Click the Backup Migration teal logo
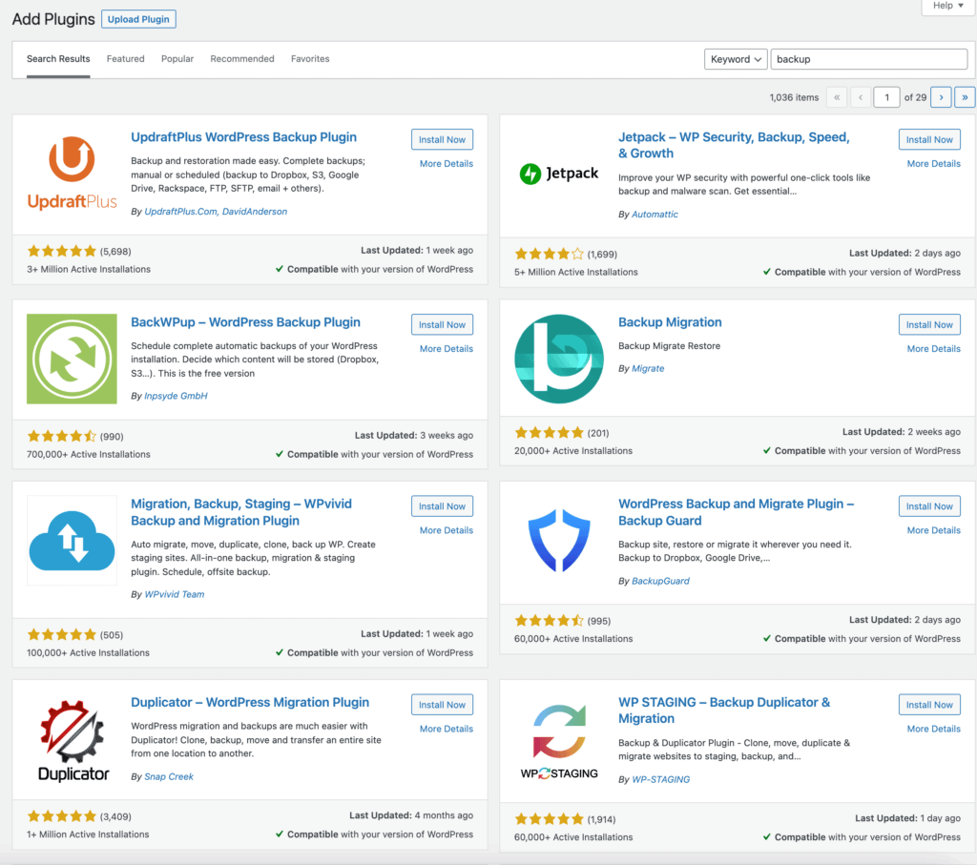Screen dimensions: 977x865 [x=559, y=359]
